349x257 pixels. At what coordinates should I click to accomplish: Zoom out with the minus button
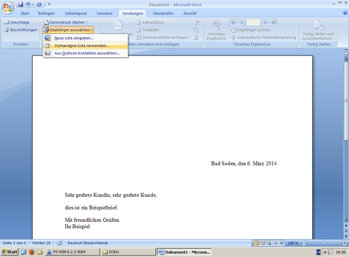tap(304, 243)
